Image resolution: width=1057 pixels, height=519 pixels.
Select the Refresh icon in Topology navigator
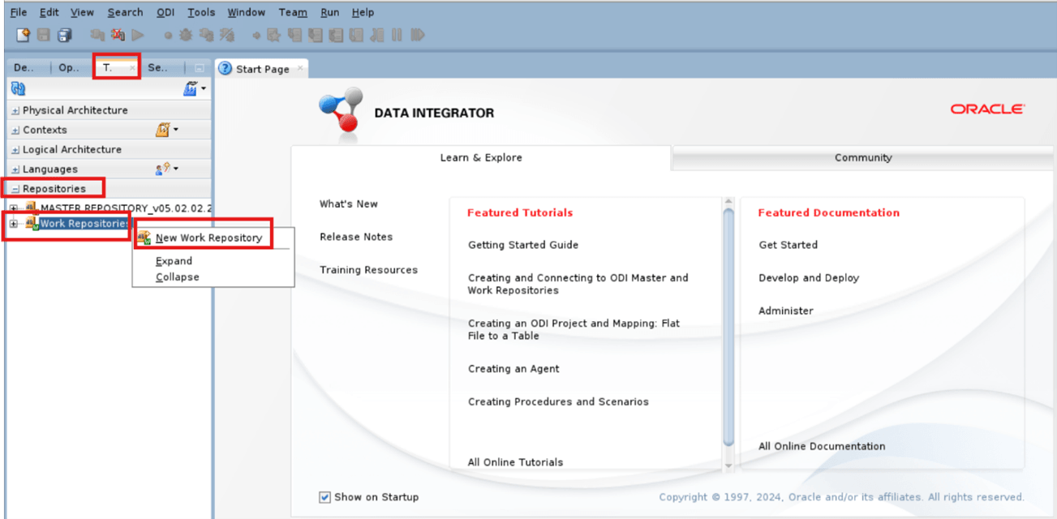(16, 88)
